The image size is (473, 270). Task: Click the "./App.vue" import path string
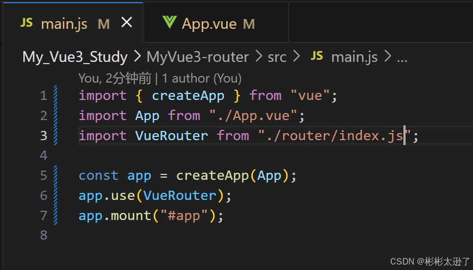tap(253, 116)
